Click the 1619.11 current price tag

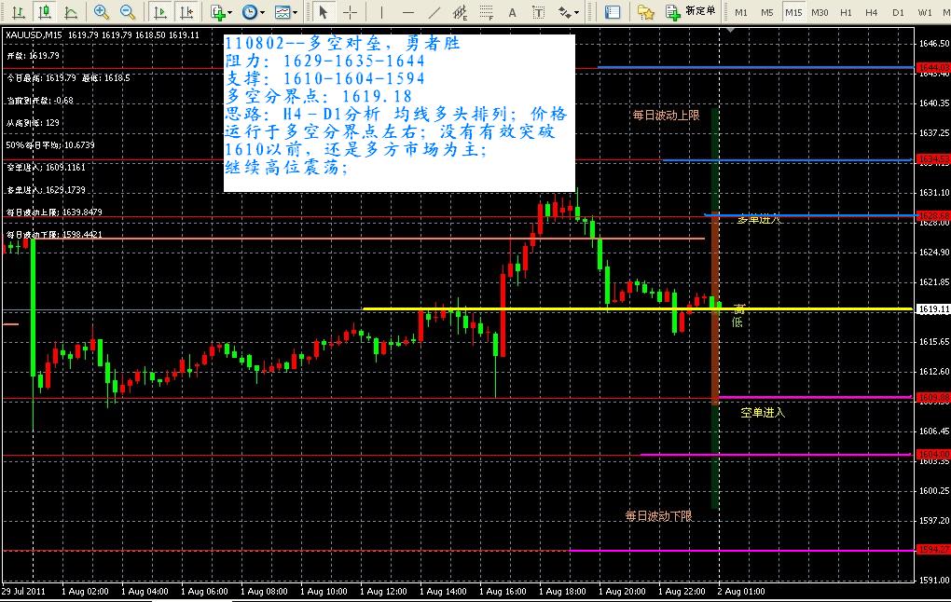coord(933,309)
